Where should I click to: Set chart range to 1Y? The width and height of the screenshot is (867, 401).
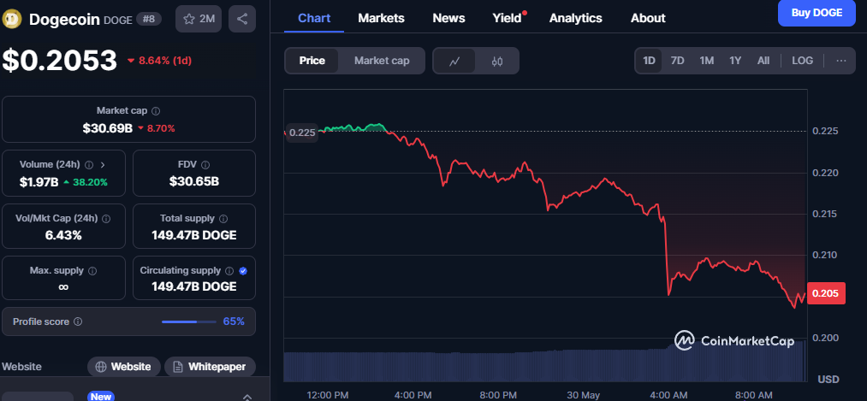click(735, 61)
